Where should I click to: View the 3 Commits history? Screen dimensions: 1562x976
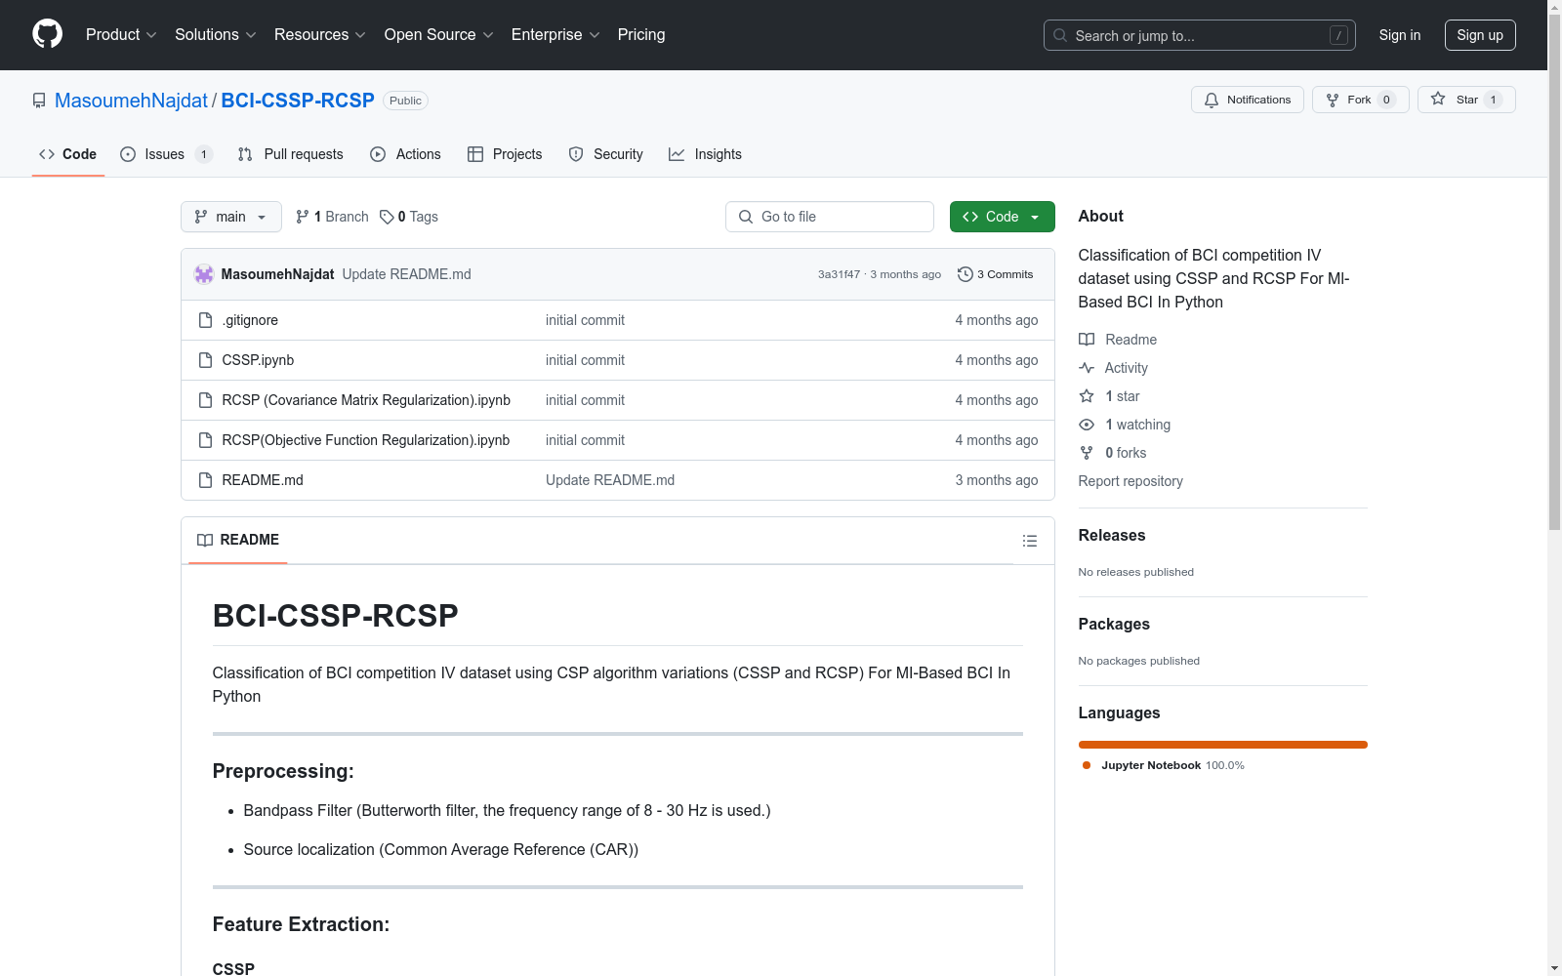point(996,274)
